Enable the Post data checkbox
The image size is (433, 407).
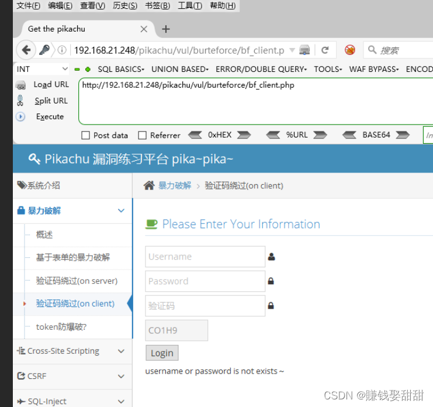(x=85, y=135)
